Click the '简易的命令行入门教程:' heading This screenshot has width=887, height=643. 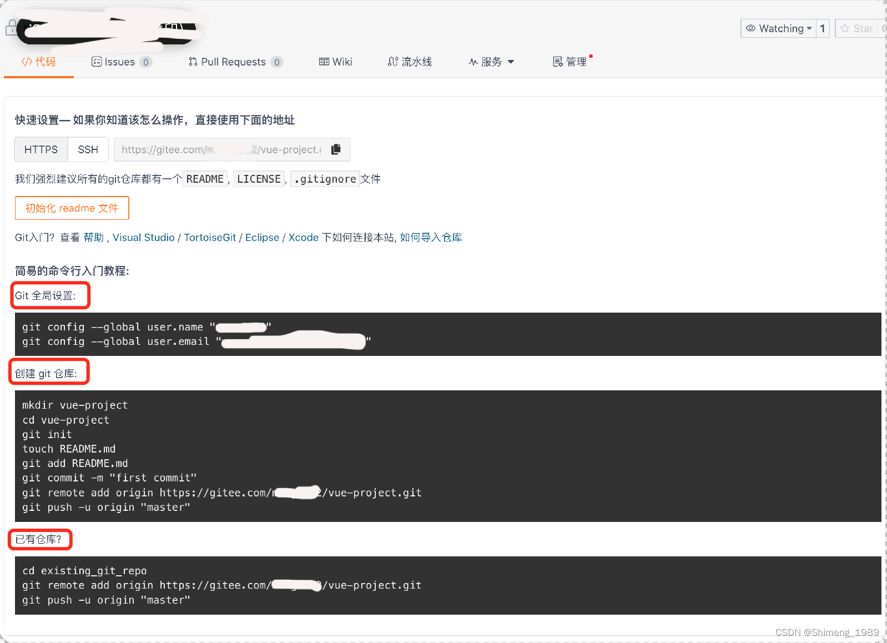coord(72,271)
